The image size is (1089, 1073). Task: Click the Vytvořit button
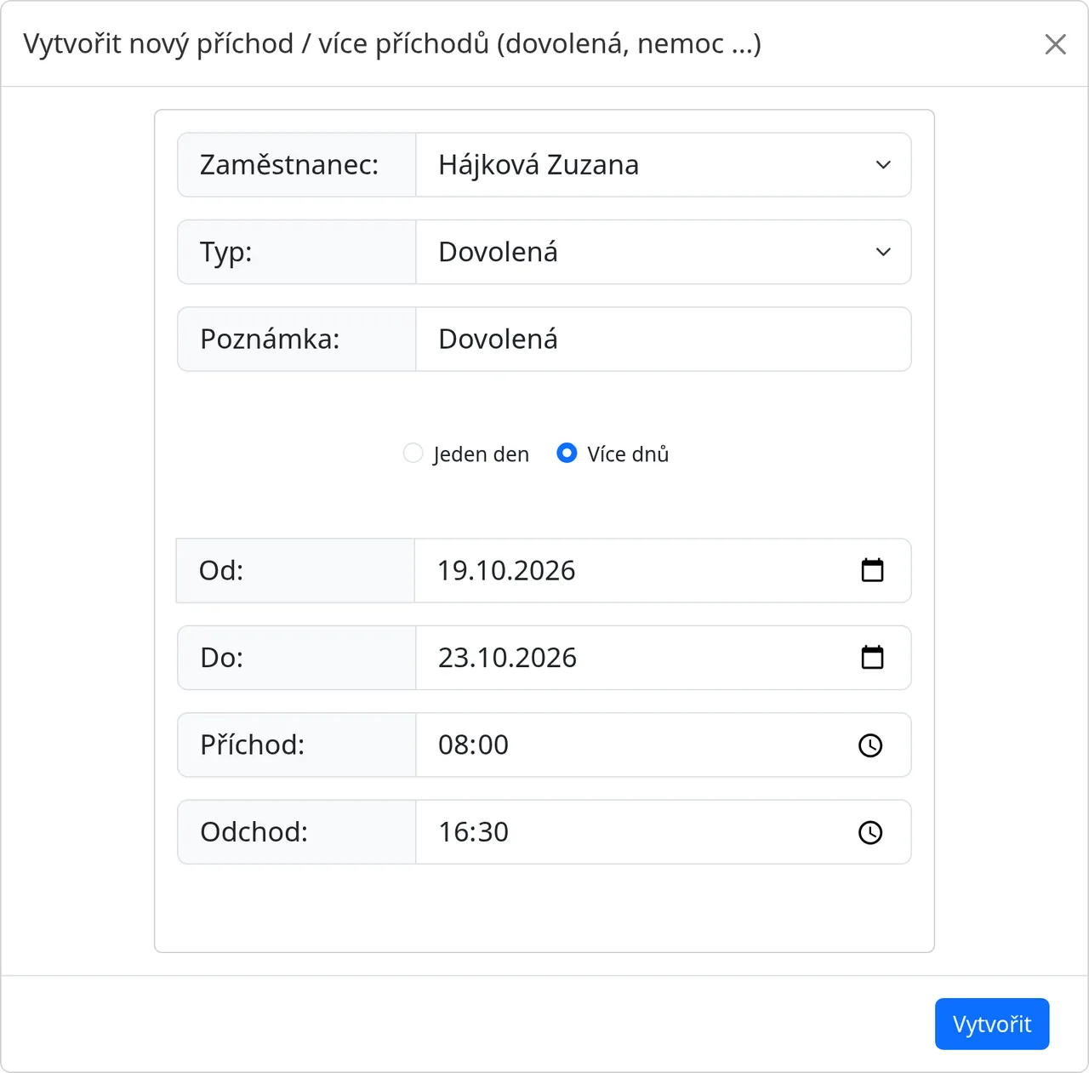click(x=992, y=1024)
